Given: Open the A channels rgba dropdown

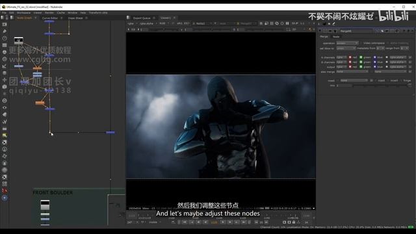Looking at the screenshot, I should click(x=341, y=57).
